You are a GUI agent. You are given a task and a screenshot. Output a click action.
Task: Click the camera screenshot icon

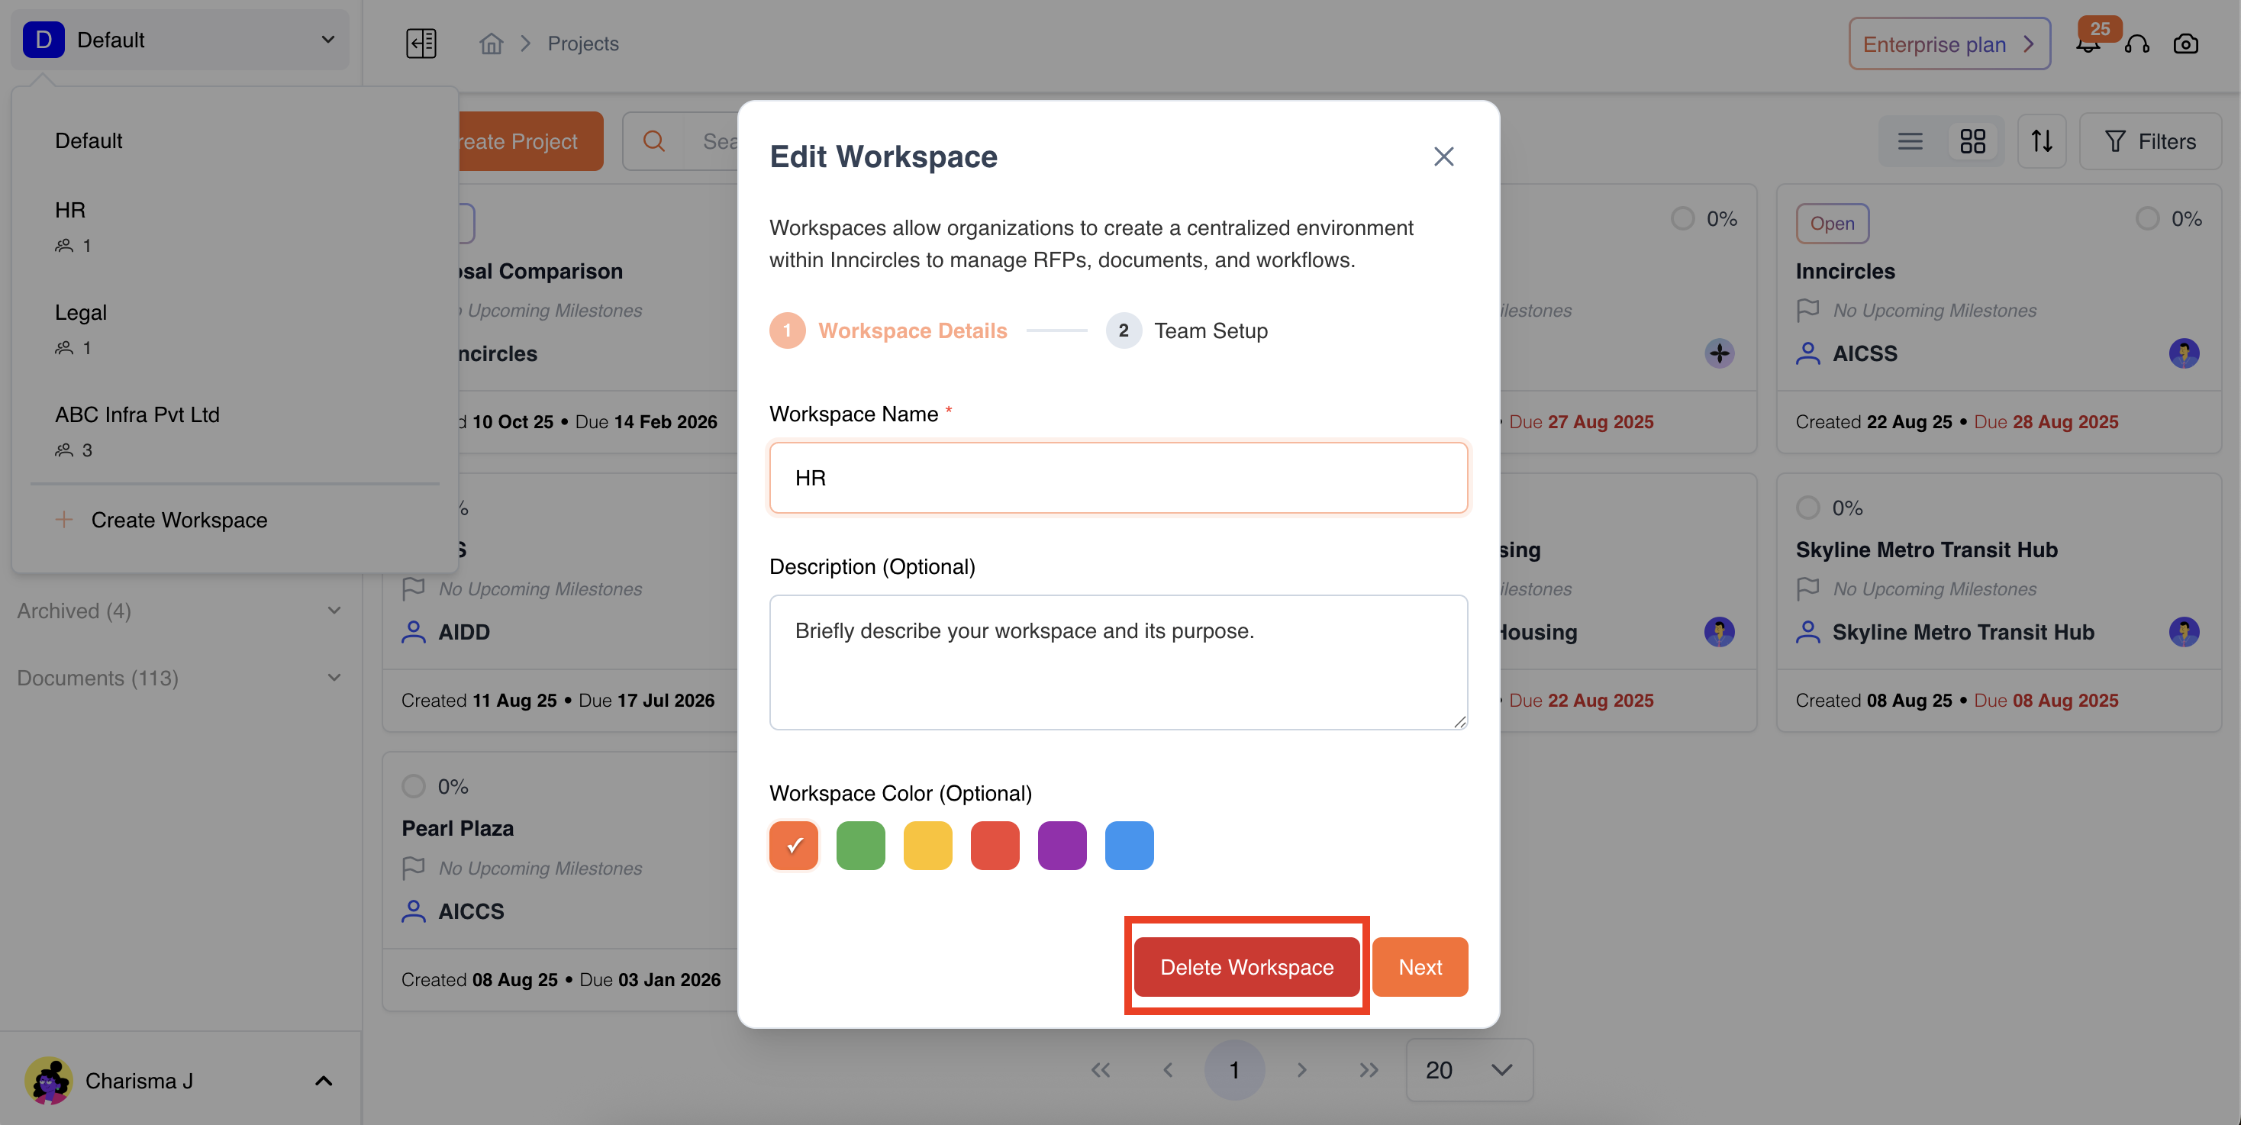click(x=2185, y=44)
